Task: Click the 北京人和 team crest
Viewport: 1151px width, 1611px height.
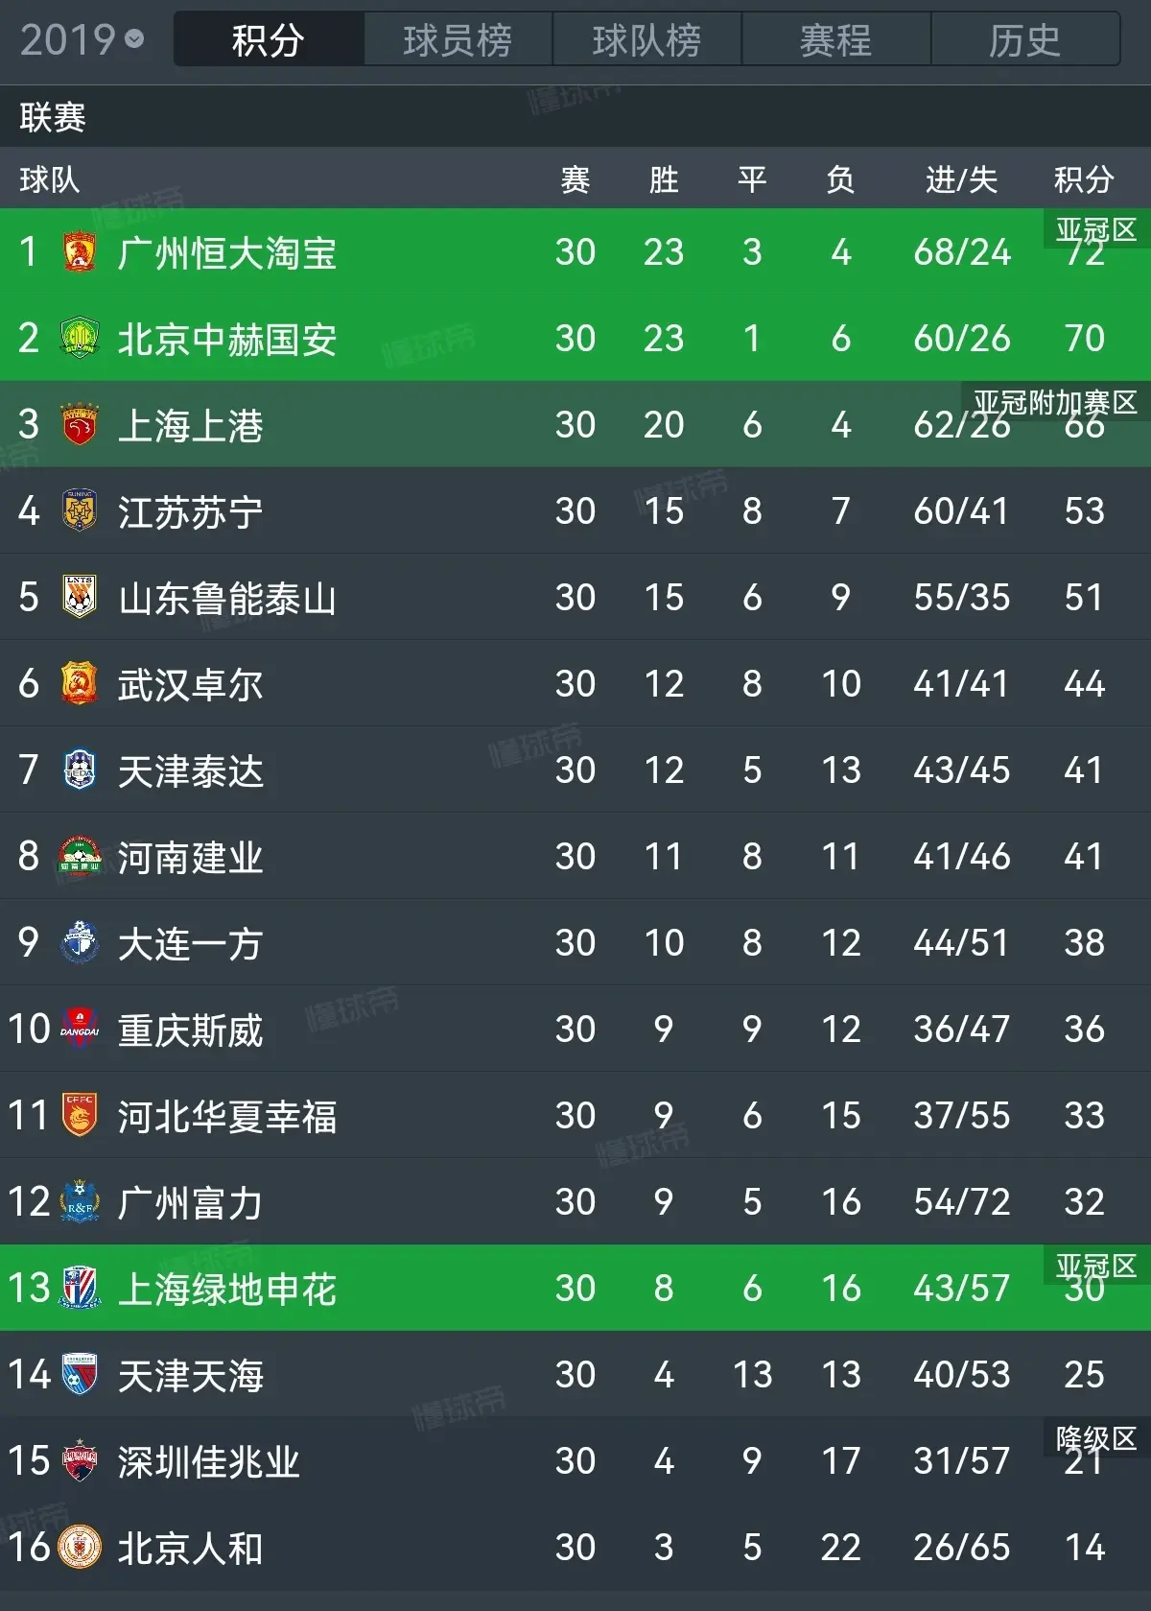Action: coord(80,1547)
